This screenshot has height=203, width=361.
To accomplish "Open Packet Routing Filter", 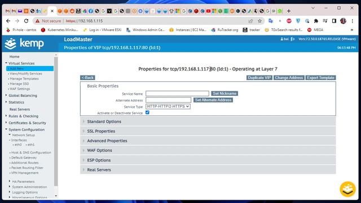I will click(x=27, y=168).
